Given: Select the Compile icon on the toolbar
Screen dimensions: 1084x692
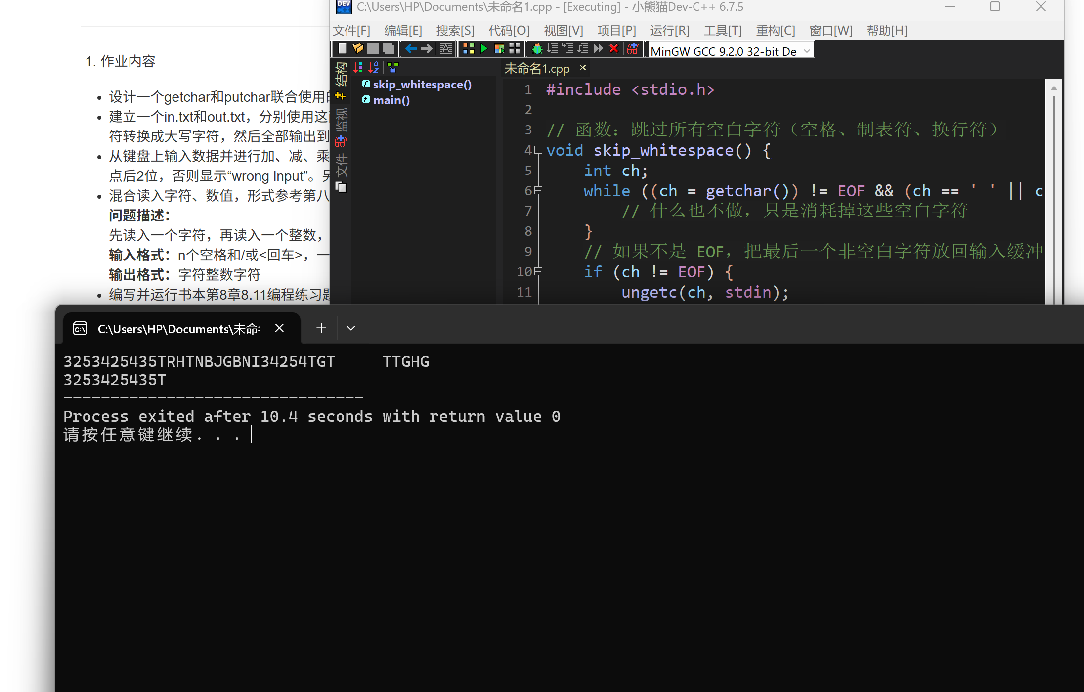Looking at the screenshot, I should [469, 48].
